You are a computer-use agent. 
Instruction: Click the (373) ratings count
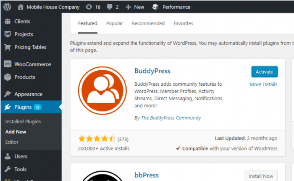123,139
